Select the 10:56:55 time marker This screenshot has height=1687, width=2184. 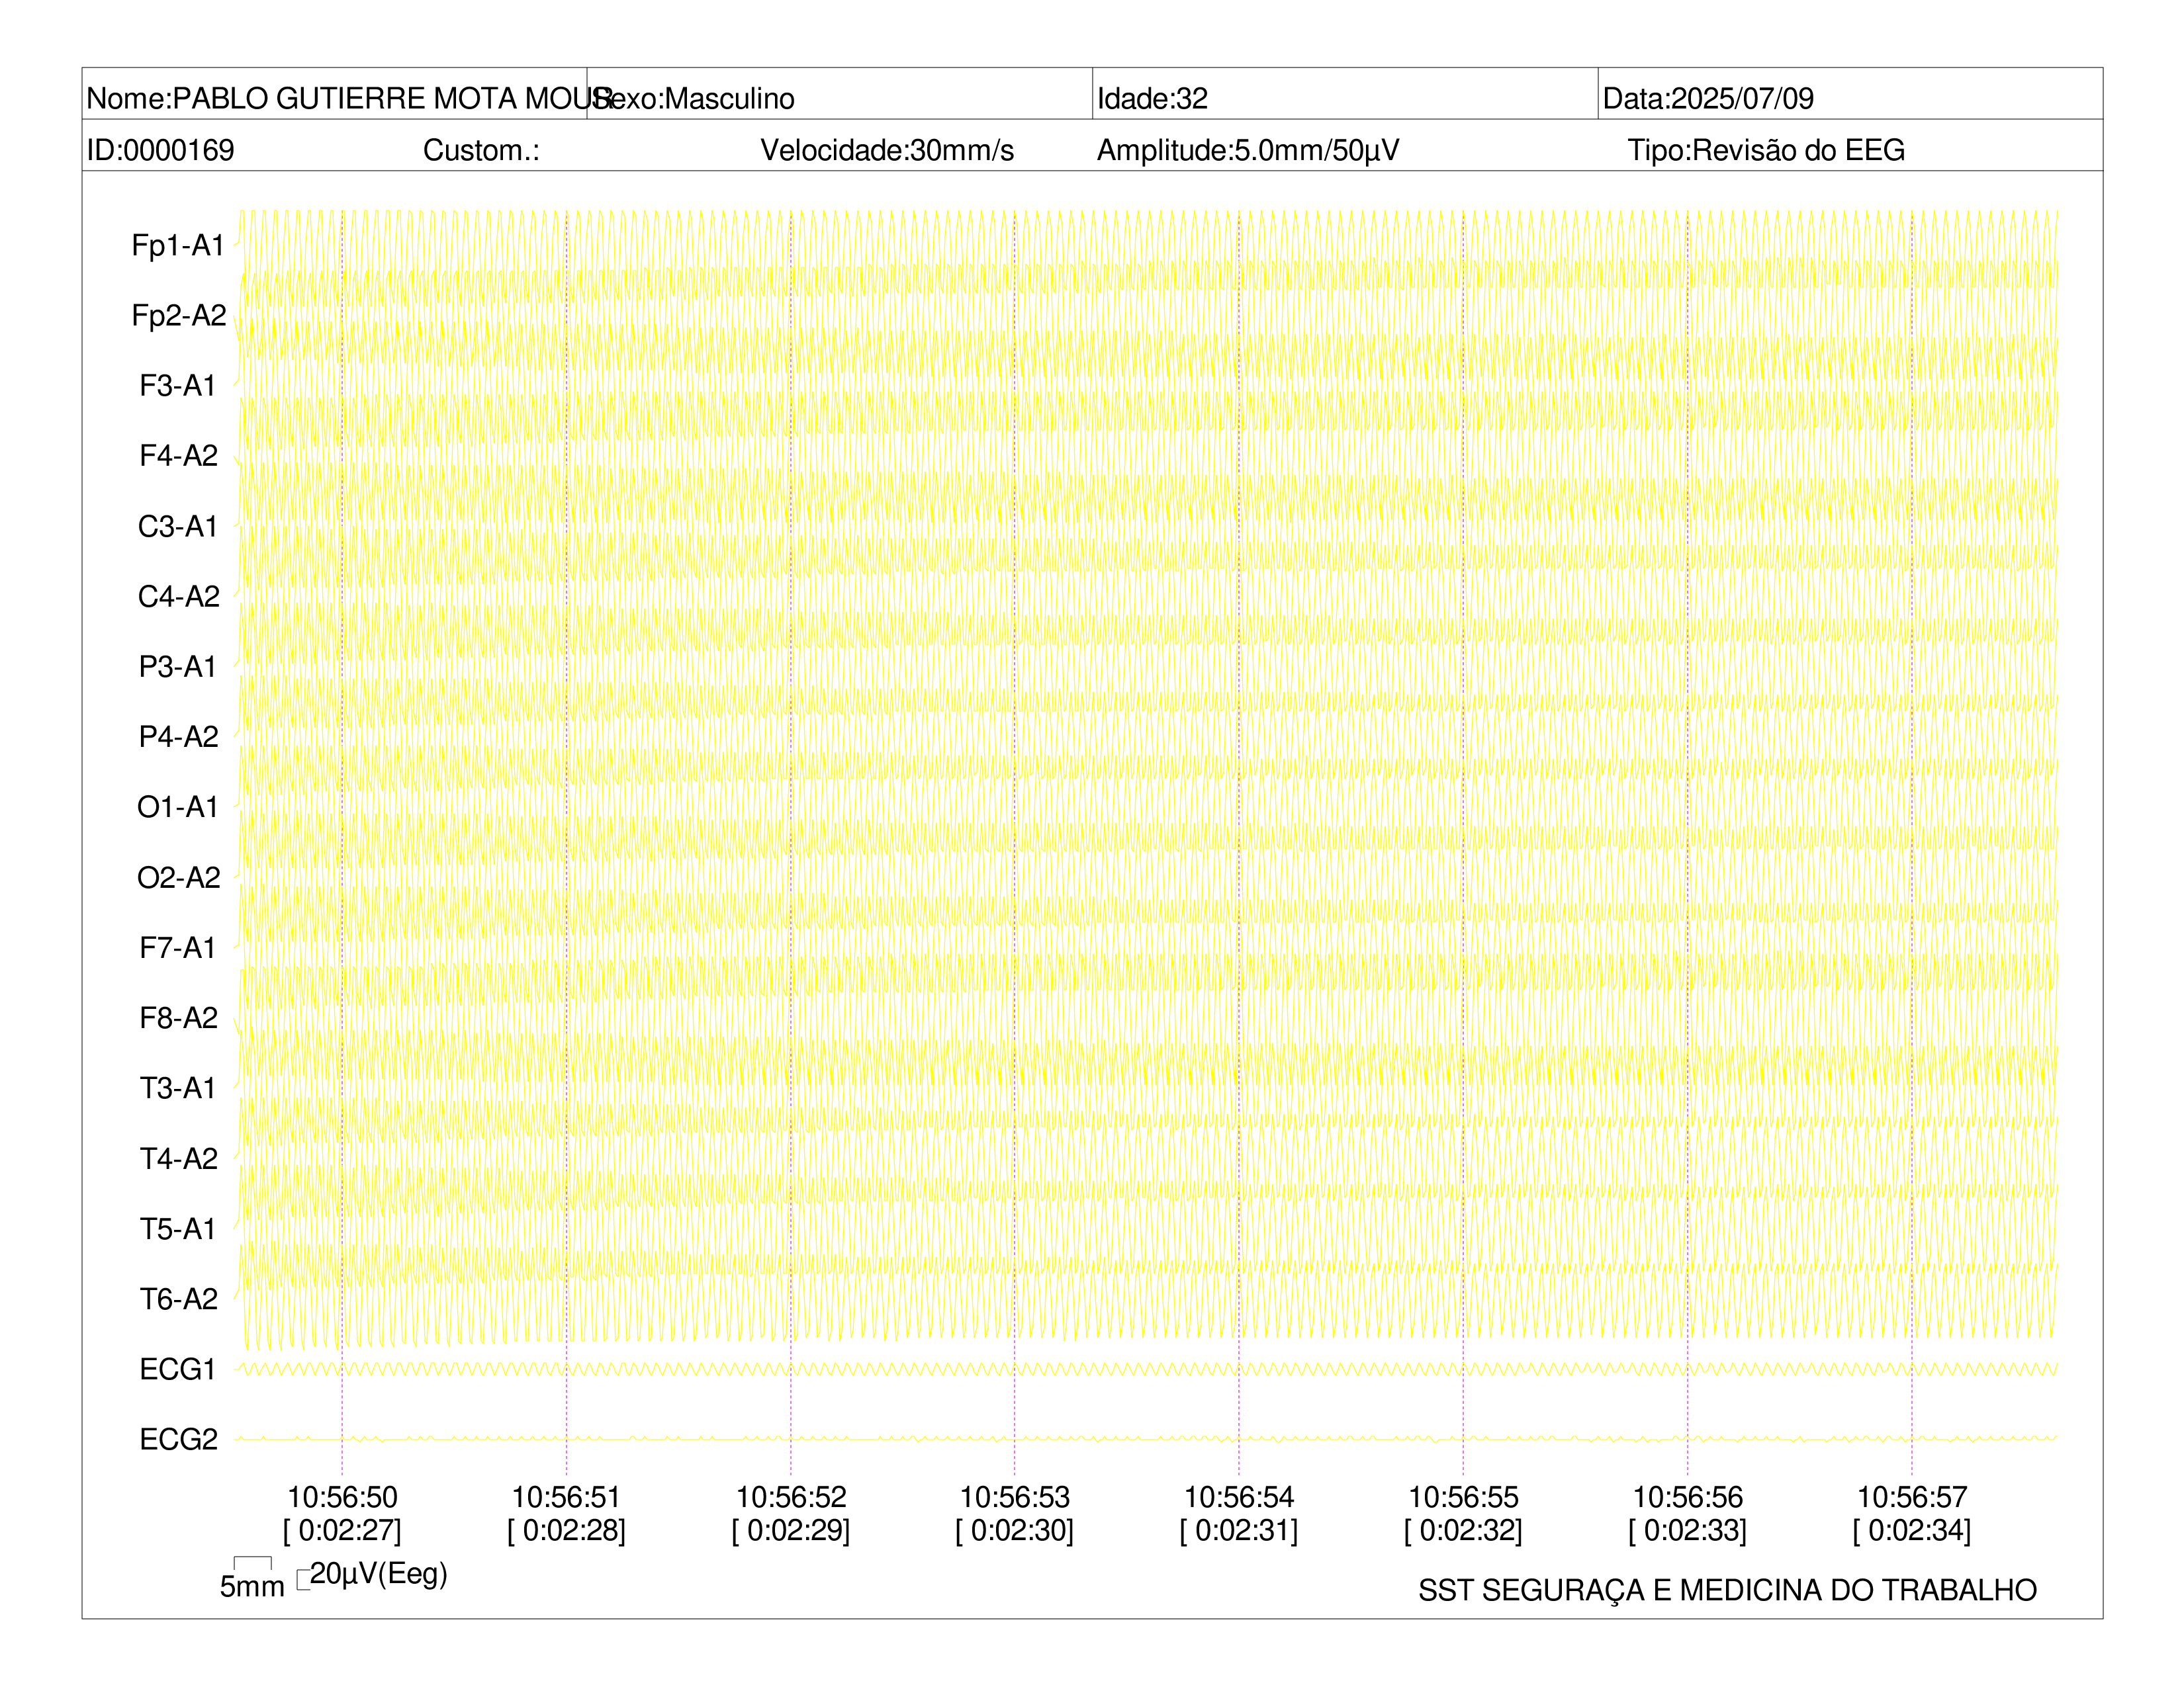point(1463,1497)
